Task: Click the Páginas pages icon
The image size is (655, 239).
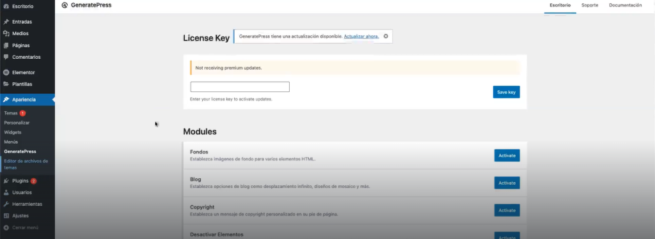Action: click(x=6, y=45)
